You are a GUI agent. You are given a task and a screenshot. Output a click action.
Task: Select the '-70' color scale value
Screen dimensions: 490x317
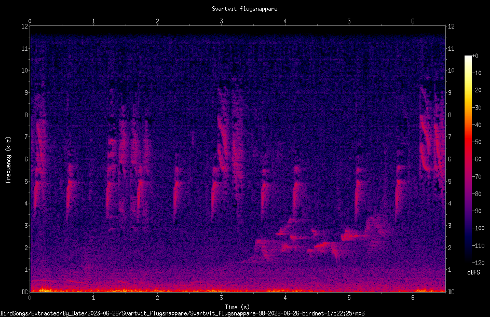(477, 177)
